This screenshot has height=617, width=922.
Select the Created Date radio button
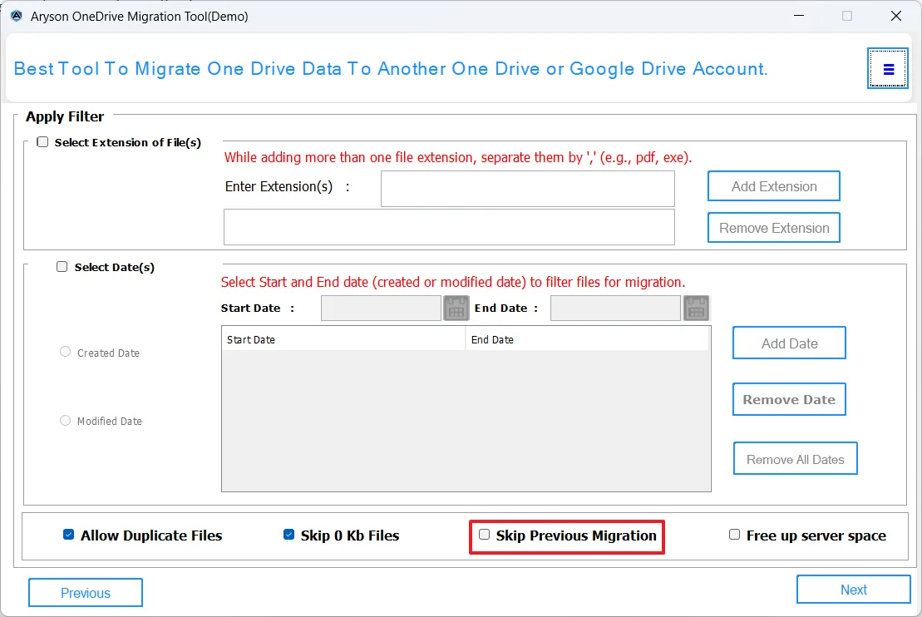click(x=66, y=353)
